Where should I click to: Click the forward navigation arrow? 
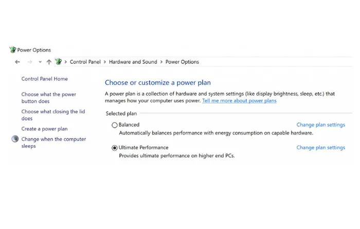[29, 62]
